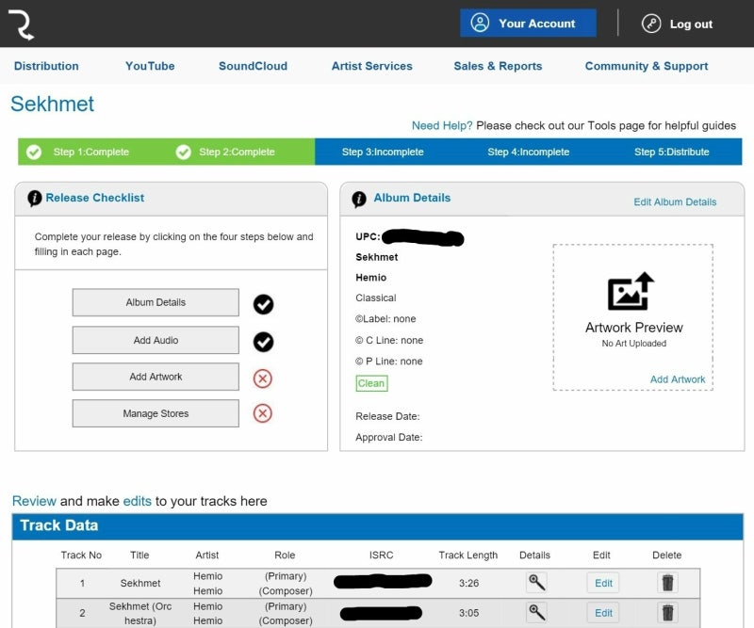754x628 pixels.
Task: Open the Distribution menu
Action: pos(46,66)
